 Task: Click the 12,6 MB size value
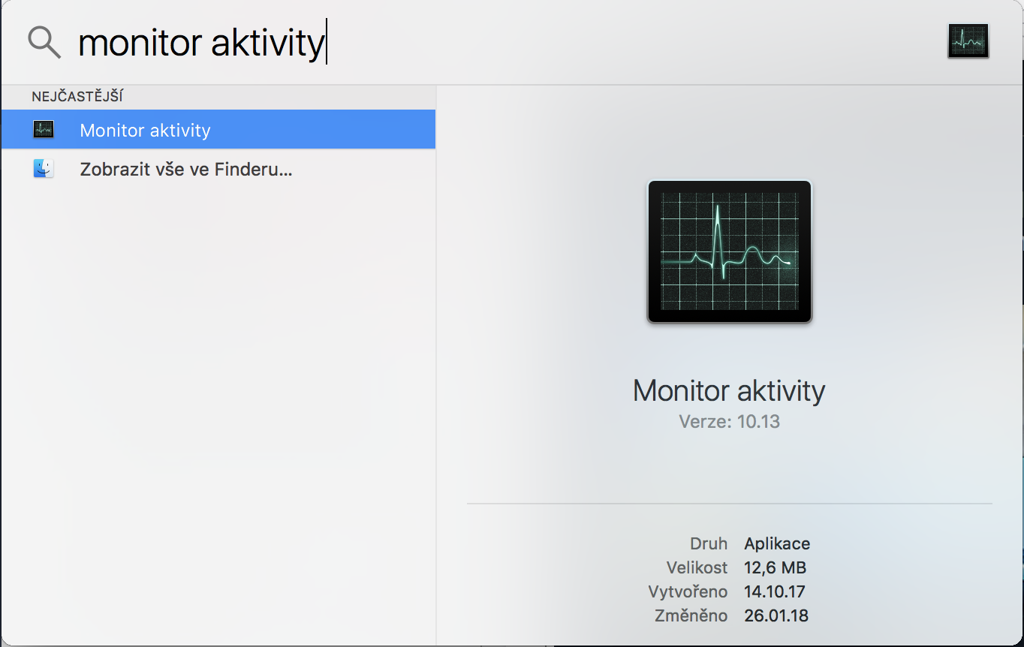(x=775, y=567)
